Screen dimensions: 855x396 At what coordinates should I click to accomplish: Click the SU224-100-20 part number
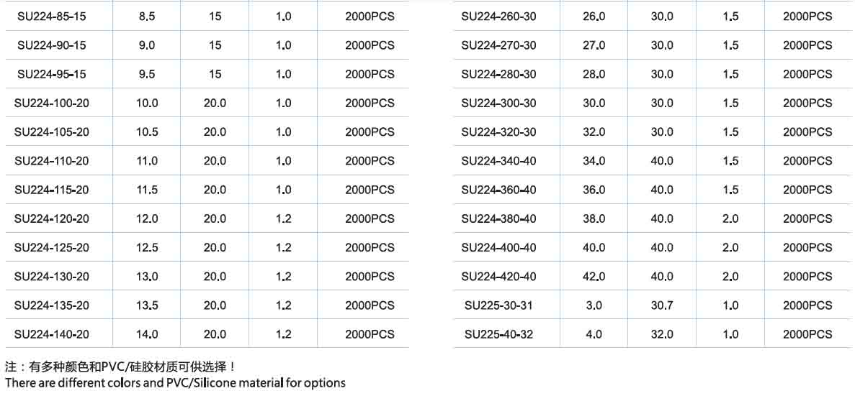click(52, 103)
